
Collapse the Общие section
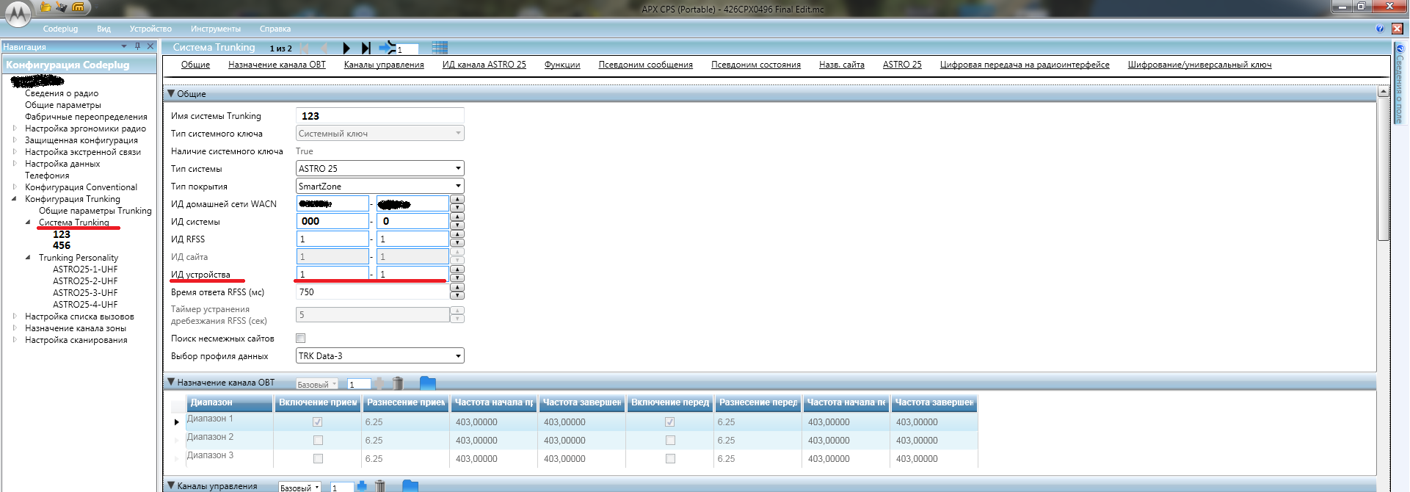(171, 93)
